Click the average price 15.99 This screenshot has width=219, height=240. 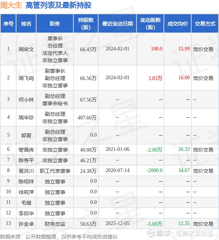pos(184,49)
